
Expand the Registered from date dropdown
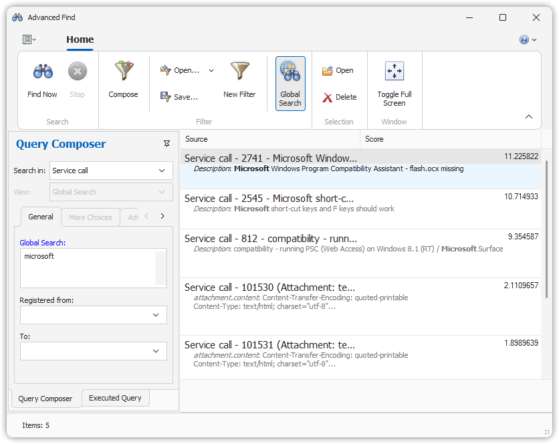coord(156,315)
